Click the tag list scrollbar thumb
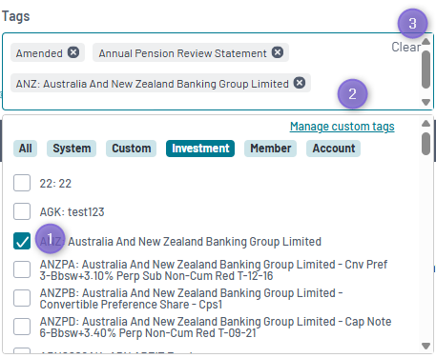Viewport: 436px width, 358px height. [426, 144]
